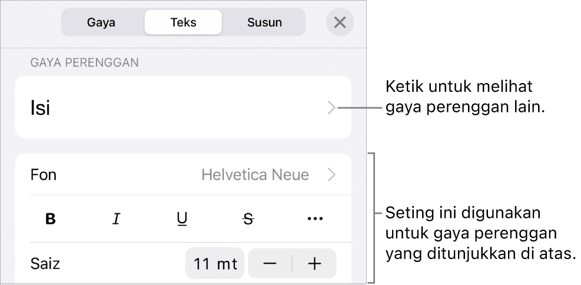Toggle Strikethrough text formatting

click(x=248, y=219)
